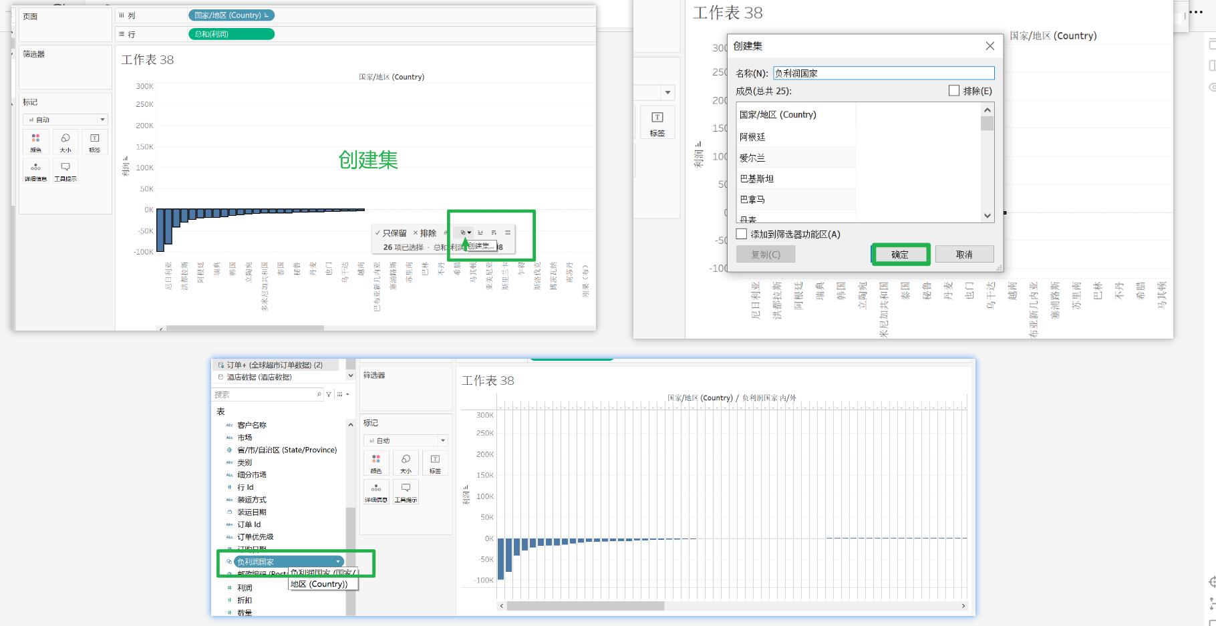This screenshot has width=1216, height=626.
Task: Click 颜色 marks card in bottom worksheet
Action: (376, 463)
